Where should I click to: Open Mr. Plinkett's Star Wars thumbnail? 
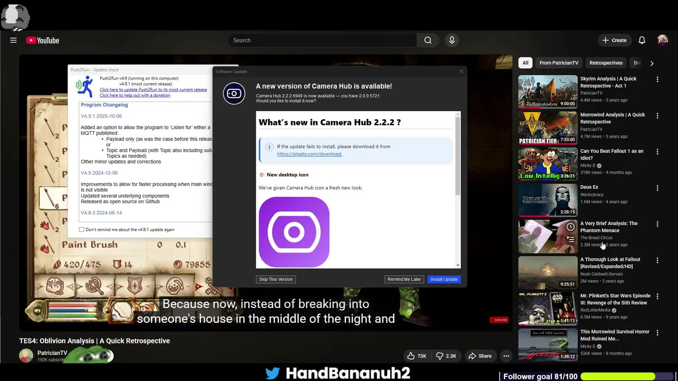(548, 309)
